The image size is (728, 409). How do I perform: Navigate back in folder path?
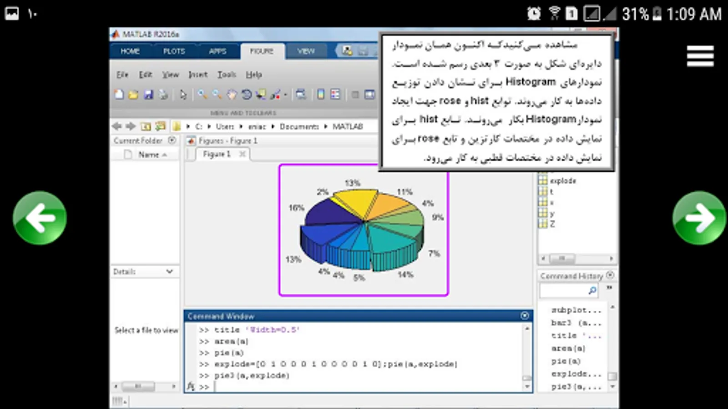tap(117, 126)
